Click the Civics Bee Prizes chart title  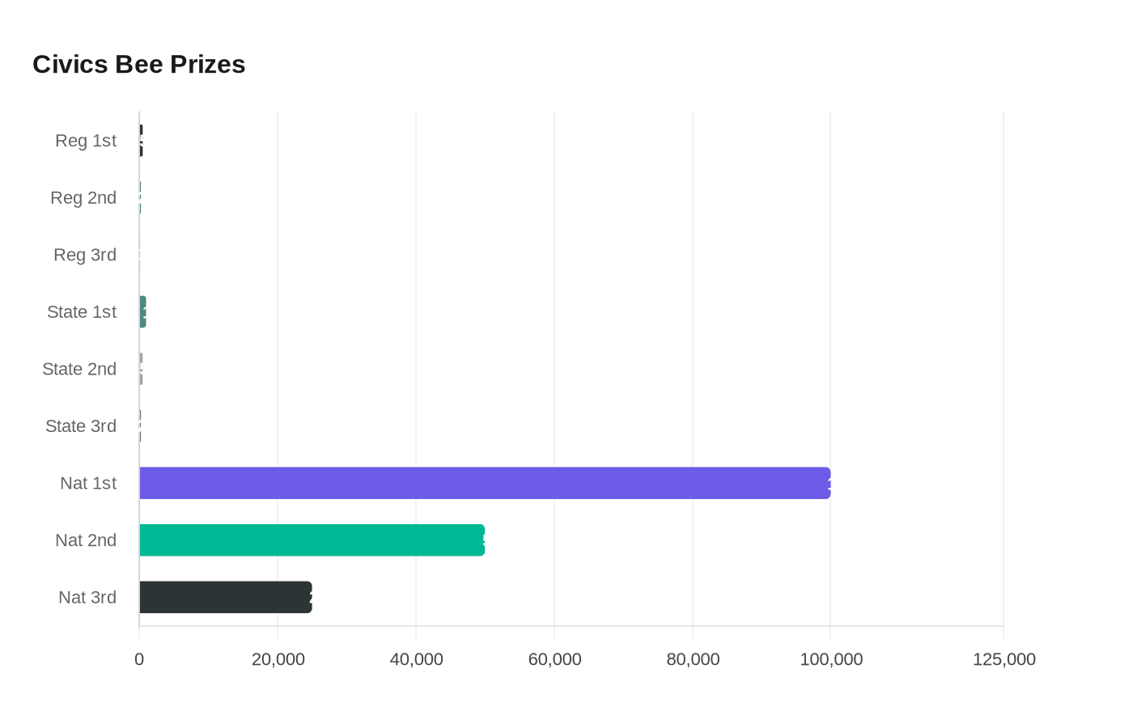138,64
